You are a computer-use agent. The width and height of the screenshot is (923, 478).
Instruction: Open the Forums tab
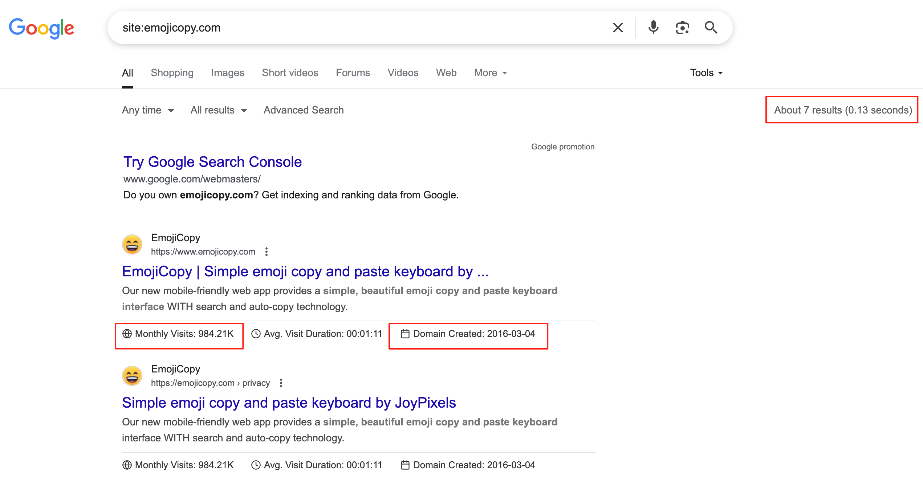[x=353, y=73]
